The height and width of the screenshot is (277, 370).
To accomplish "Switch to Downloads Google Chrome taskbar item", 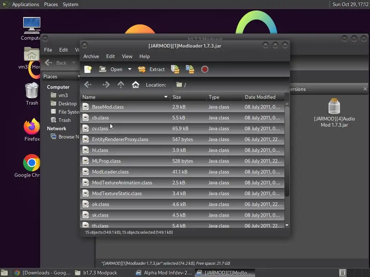I will click(x=43, y=273).
